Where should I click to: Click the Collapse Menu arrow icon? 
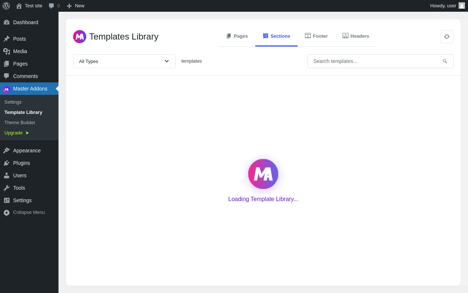(7, 212)
